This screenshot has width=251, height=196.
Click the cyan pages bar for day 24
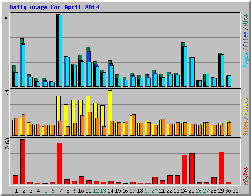pyautogui.click(x=185, y=66)
